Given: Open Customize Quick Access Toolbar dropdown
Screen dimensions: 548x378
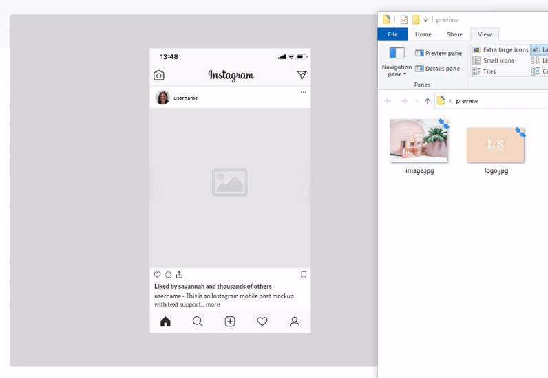Looking at the screenshot, I should pyautogui.click(x=425, y=20).
